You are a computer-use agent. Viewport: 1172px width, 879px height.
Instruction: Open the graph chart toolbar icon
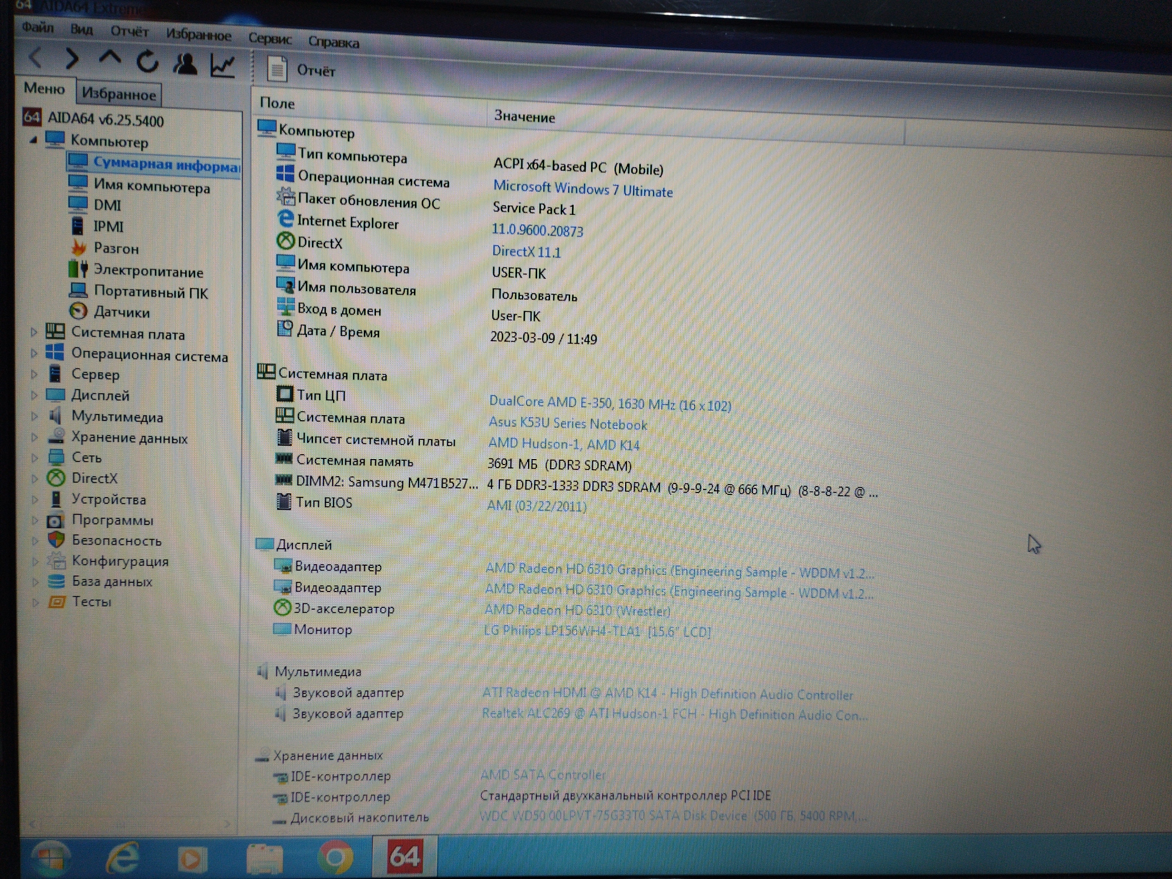coord(223,65)
